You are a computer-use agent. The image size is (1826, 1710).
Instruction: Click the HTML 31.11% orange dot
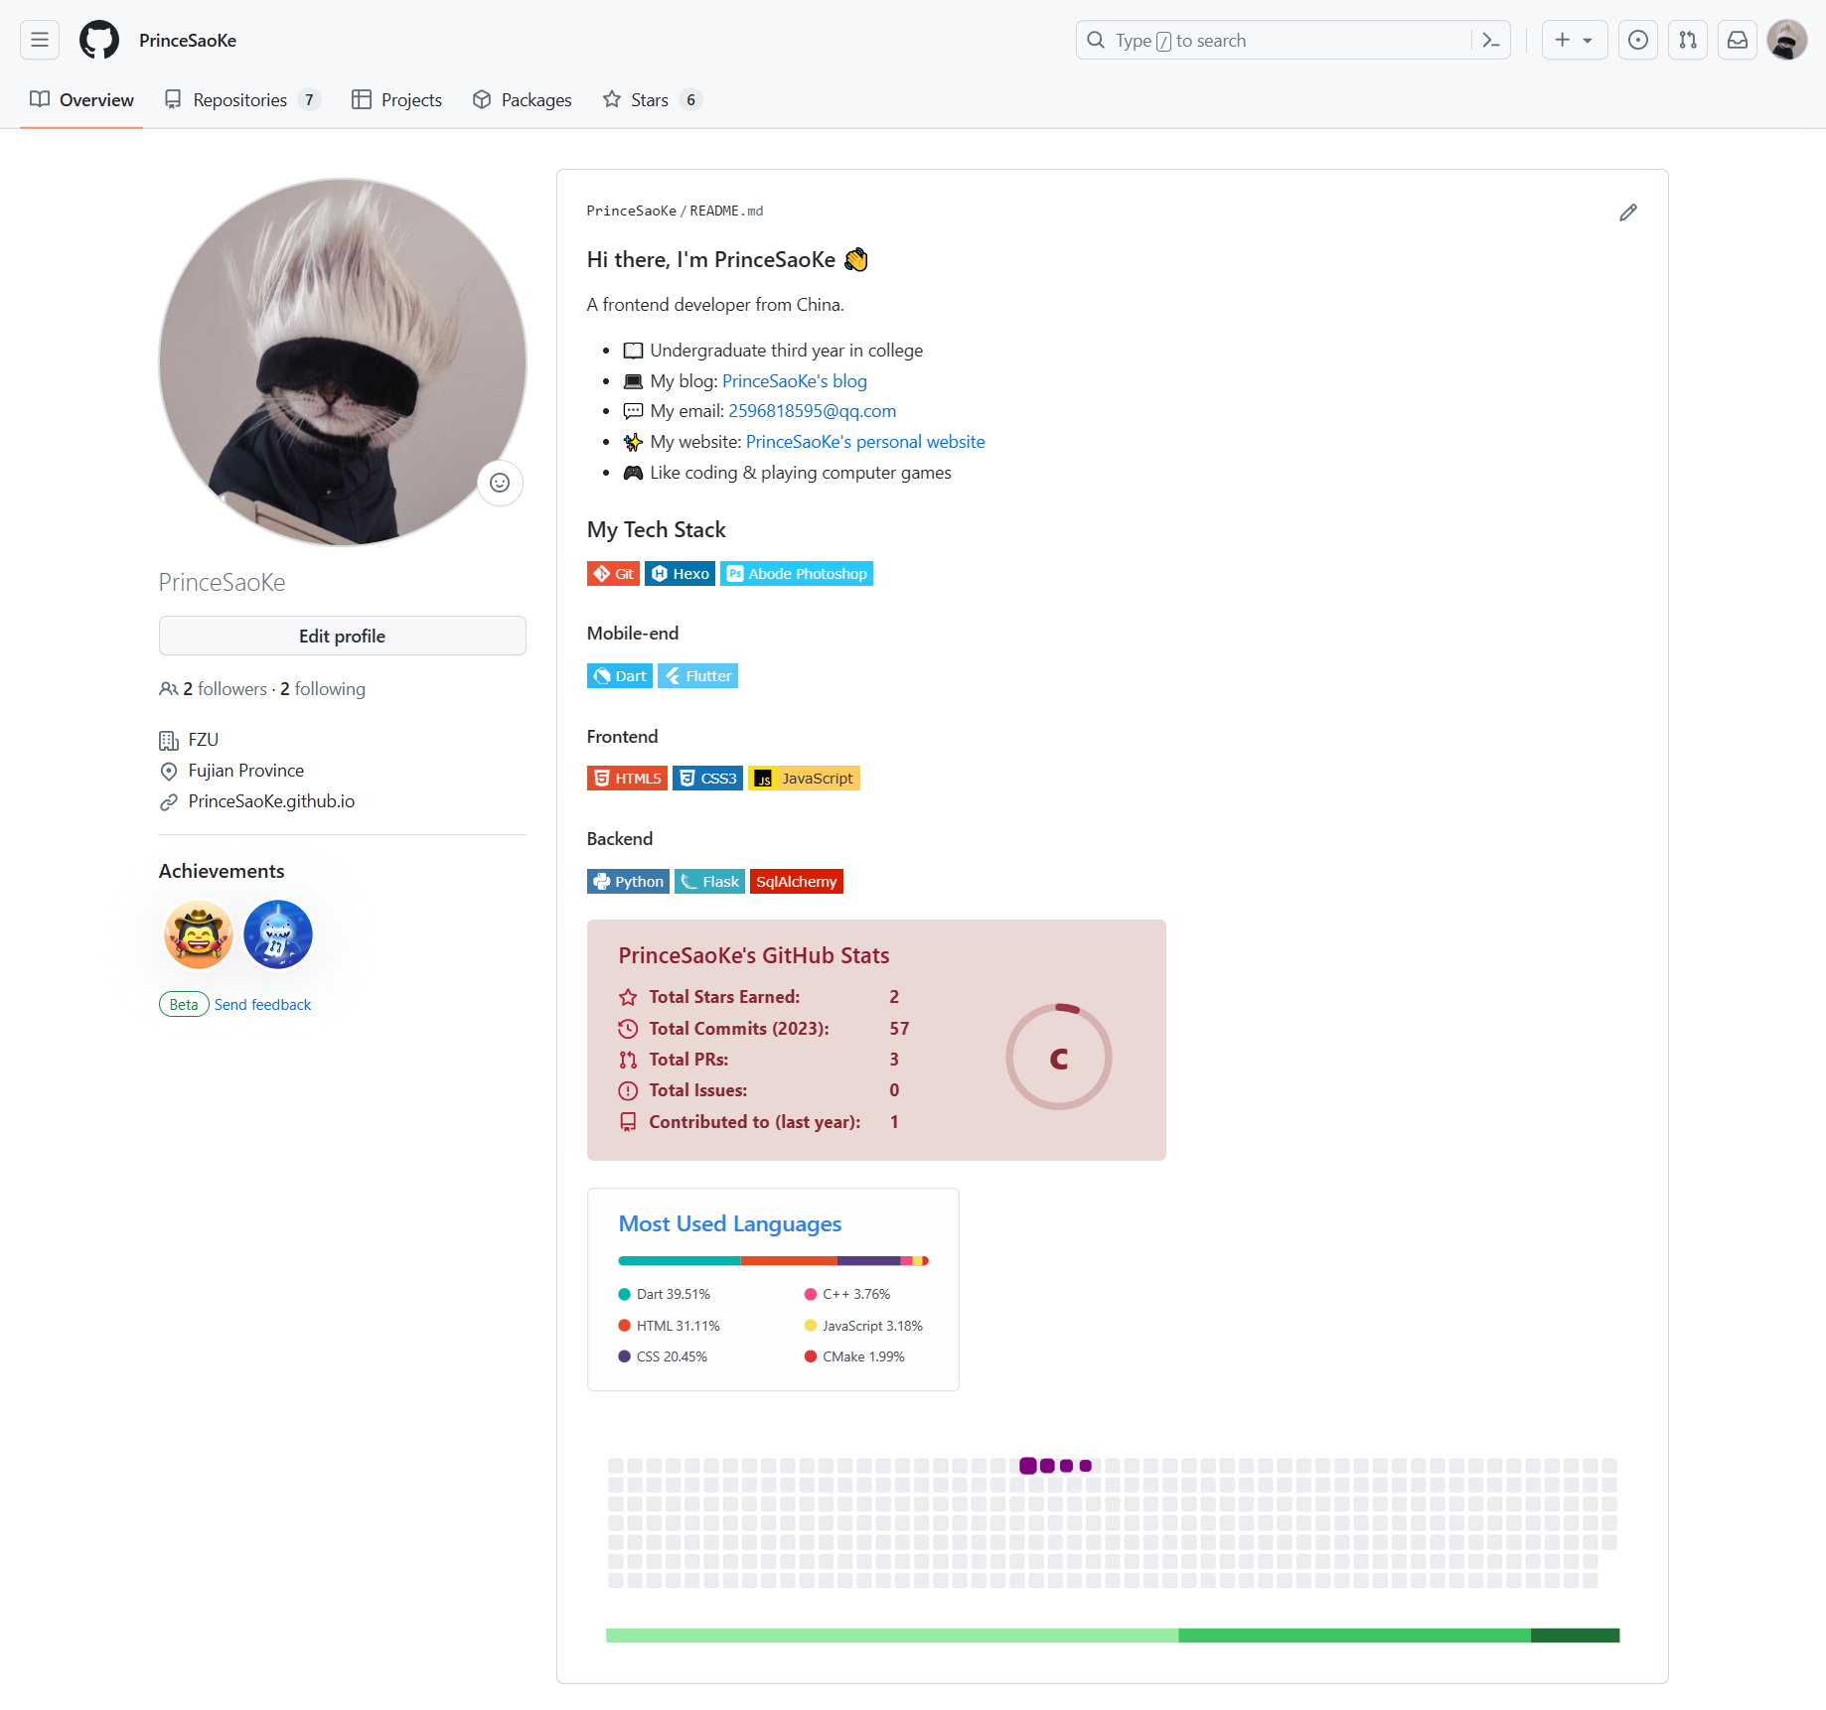click(624, 1325)
